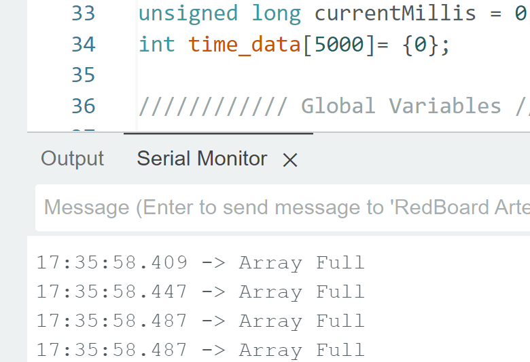Click the 17:35:58.447 Array Full log line
The height and width of the screenshot is (362, 530).
click(x=200, y=291)
